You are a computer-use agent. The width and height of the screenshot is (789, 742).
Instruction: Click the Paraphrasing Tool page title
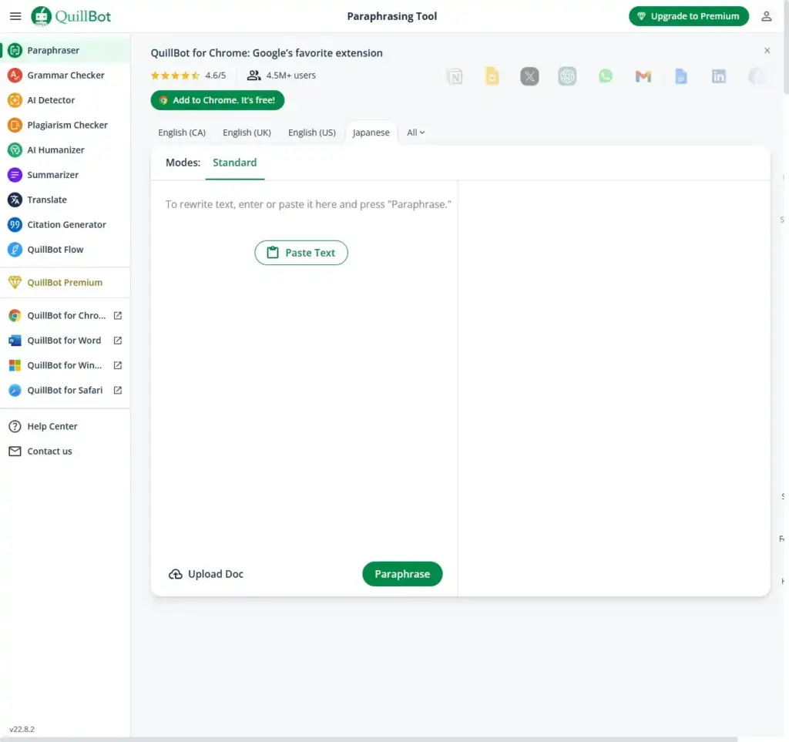pos(392,16)
